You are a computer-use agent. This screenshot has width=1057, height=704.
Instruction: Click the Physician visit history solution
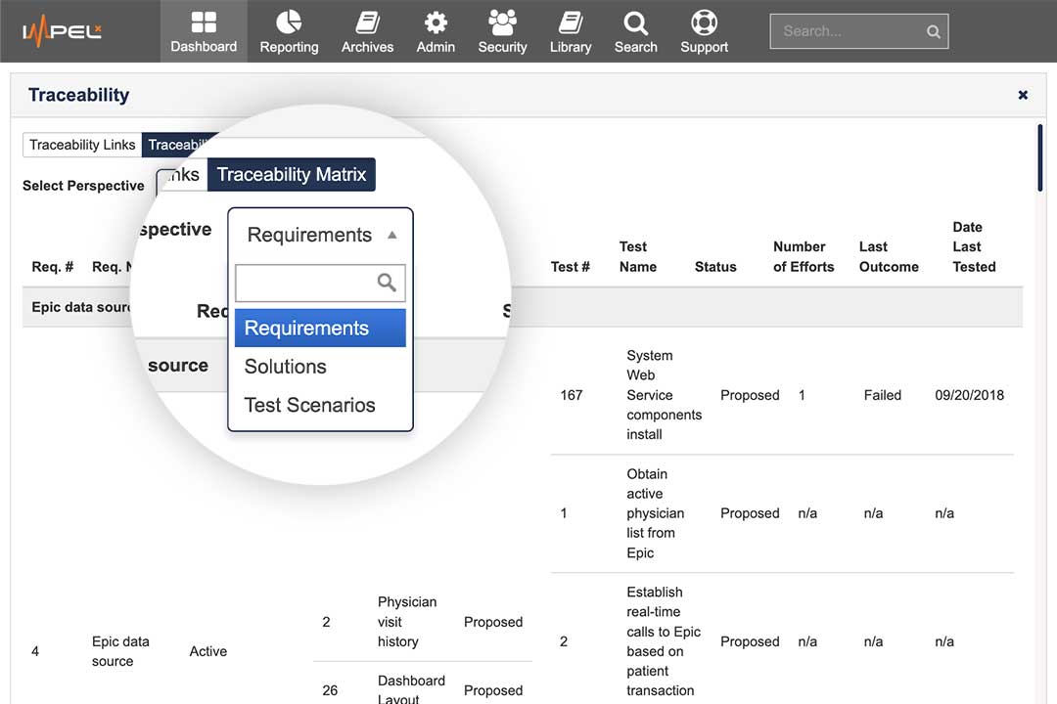pos(407,622)
